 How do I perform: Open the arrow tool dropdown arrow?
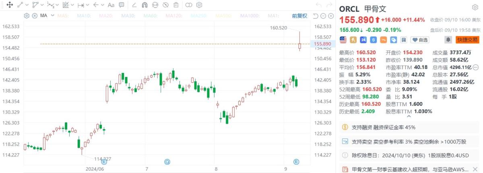click(103, 5)
